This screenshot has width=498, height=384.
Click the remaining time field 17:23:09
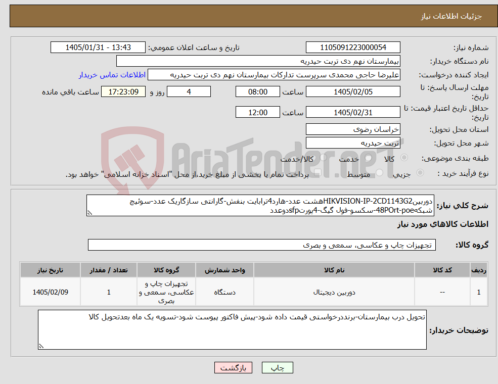coord(123,92)
